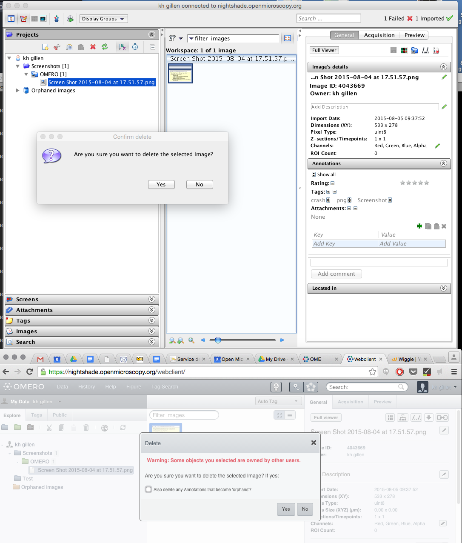The image size is (462, 543).
Task: Click the zoom magnifier icon next to the thumbnail slider
Action: coord(191,340)
